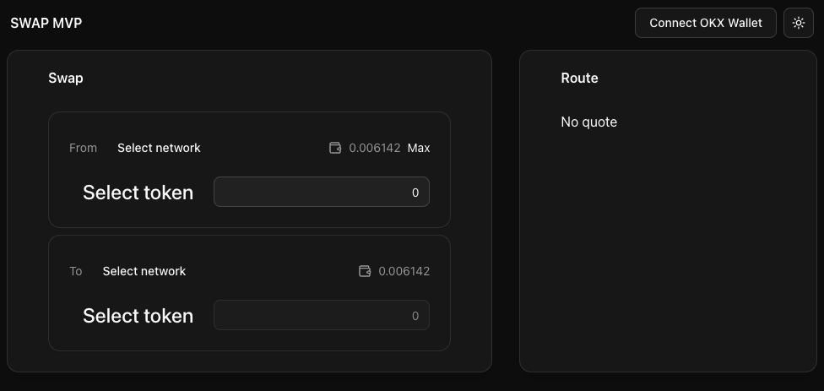This screenshot has width=824, height=391.
Task: Focus the To amount input field
Action: [x=321, y=315]
